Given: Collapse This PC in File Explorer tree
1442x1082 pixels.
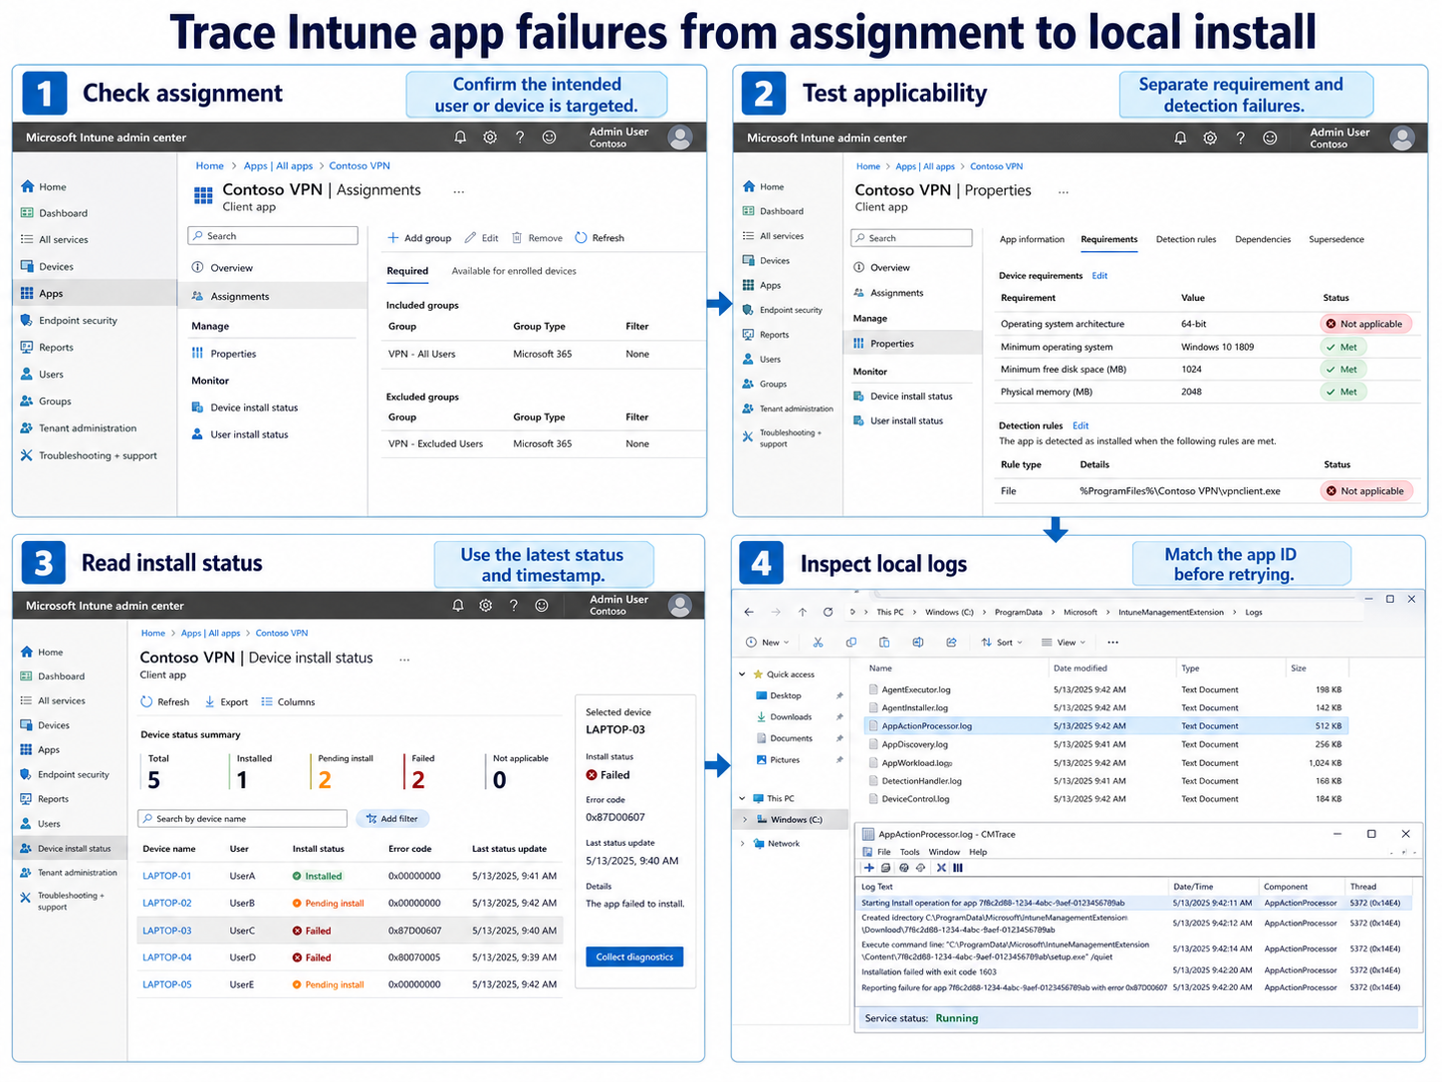Looking at the screenshot, I should (x=743, y=798).
